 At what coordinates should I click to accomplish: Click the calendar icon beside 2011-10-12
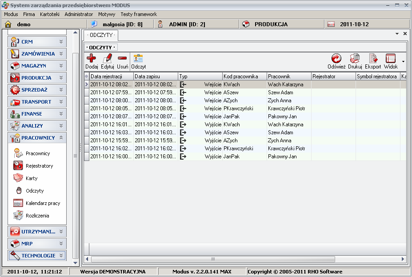click(331, 24)
